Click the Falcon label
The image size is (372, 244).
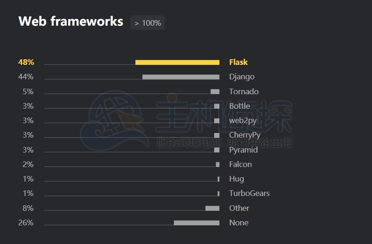[x=240, y=164]
